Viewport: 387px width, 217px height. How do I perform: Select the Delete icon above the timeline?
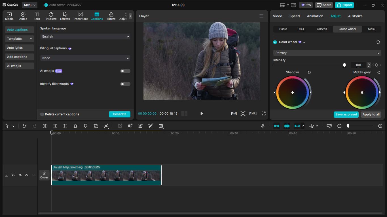coord(75,126)
